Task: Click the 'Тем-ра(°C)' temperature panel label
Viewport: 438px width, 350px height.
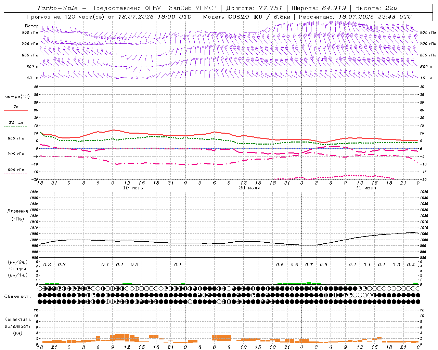Action: pos(16,97)
